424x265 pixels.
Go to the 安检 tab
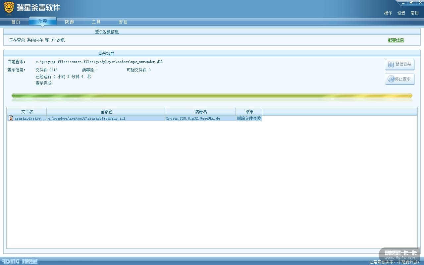(x=123, y=22)
